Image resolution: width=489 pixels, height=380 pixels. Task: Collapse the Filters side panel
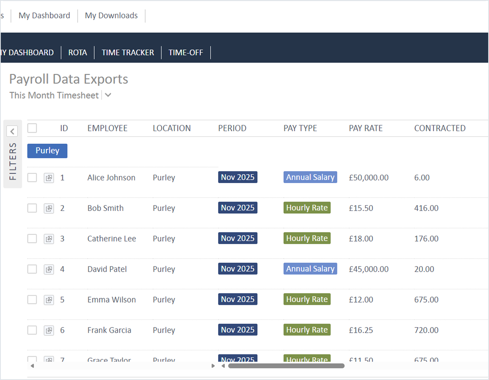12,131
